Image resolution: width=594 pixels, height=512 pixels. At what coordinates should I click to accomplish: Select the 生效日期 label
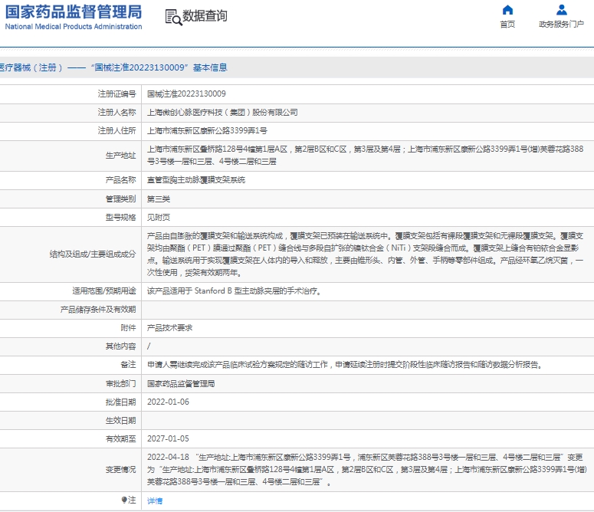[x=120, y=420]
